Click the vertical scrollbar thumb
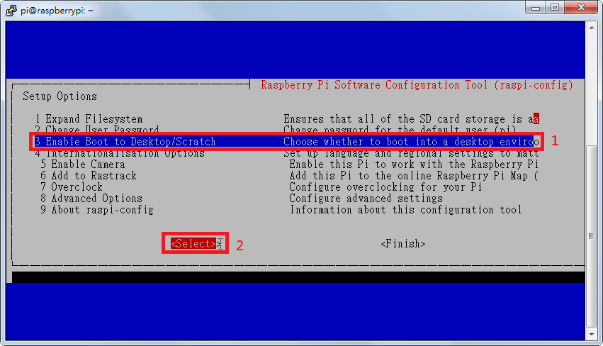 click(592, 237)
